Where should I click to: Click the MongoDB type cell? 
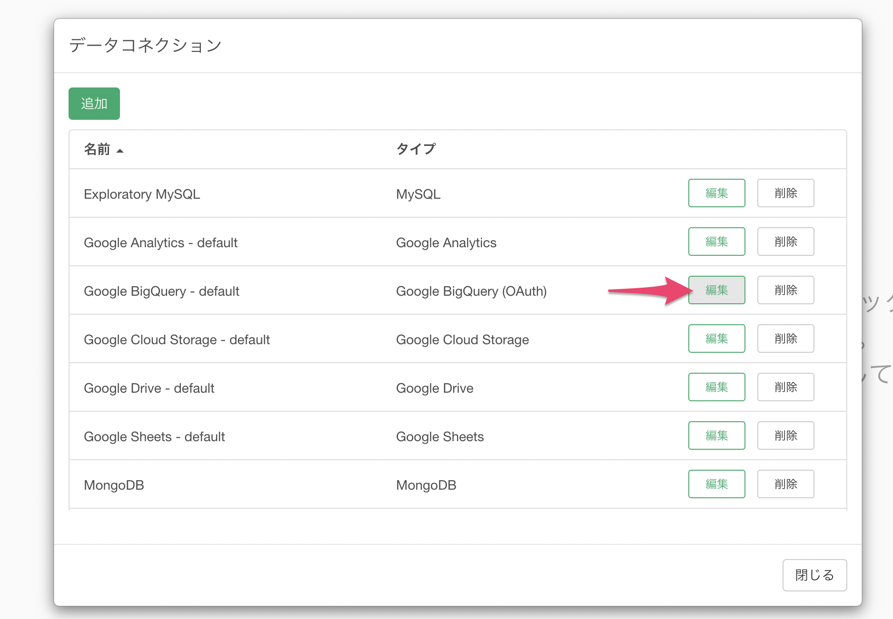426,485
